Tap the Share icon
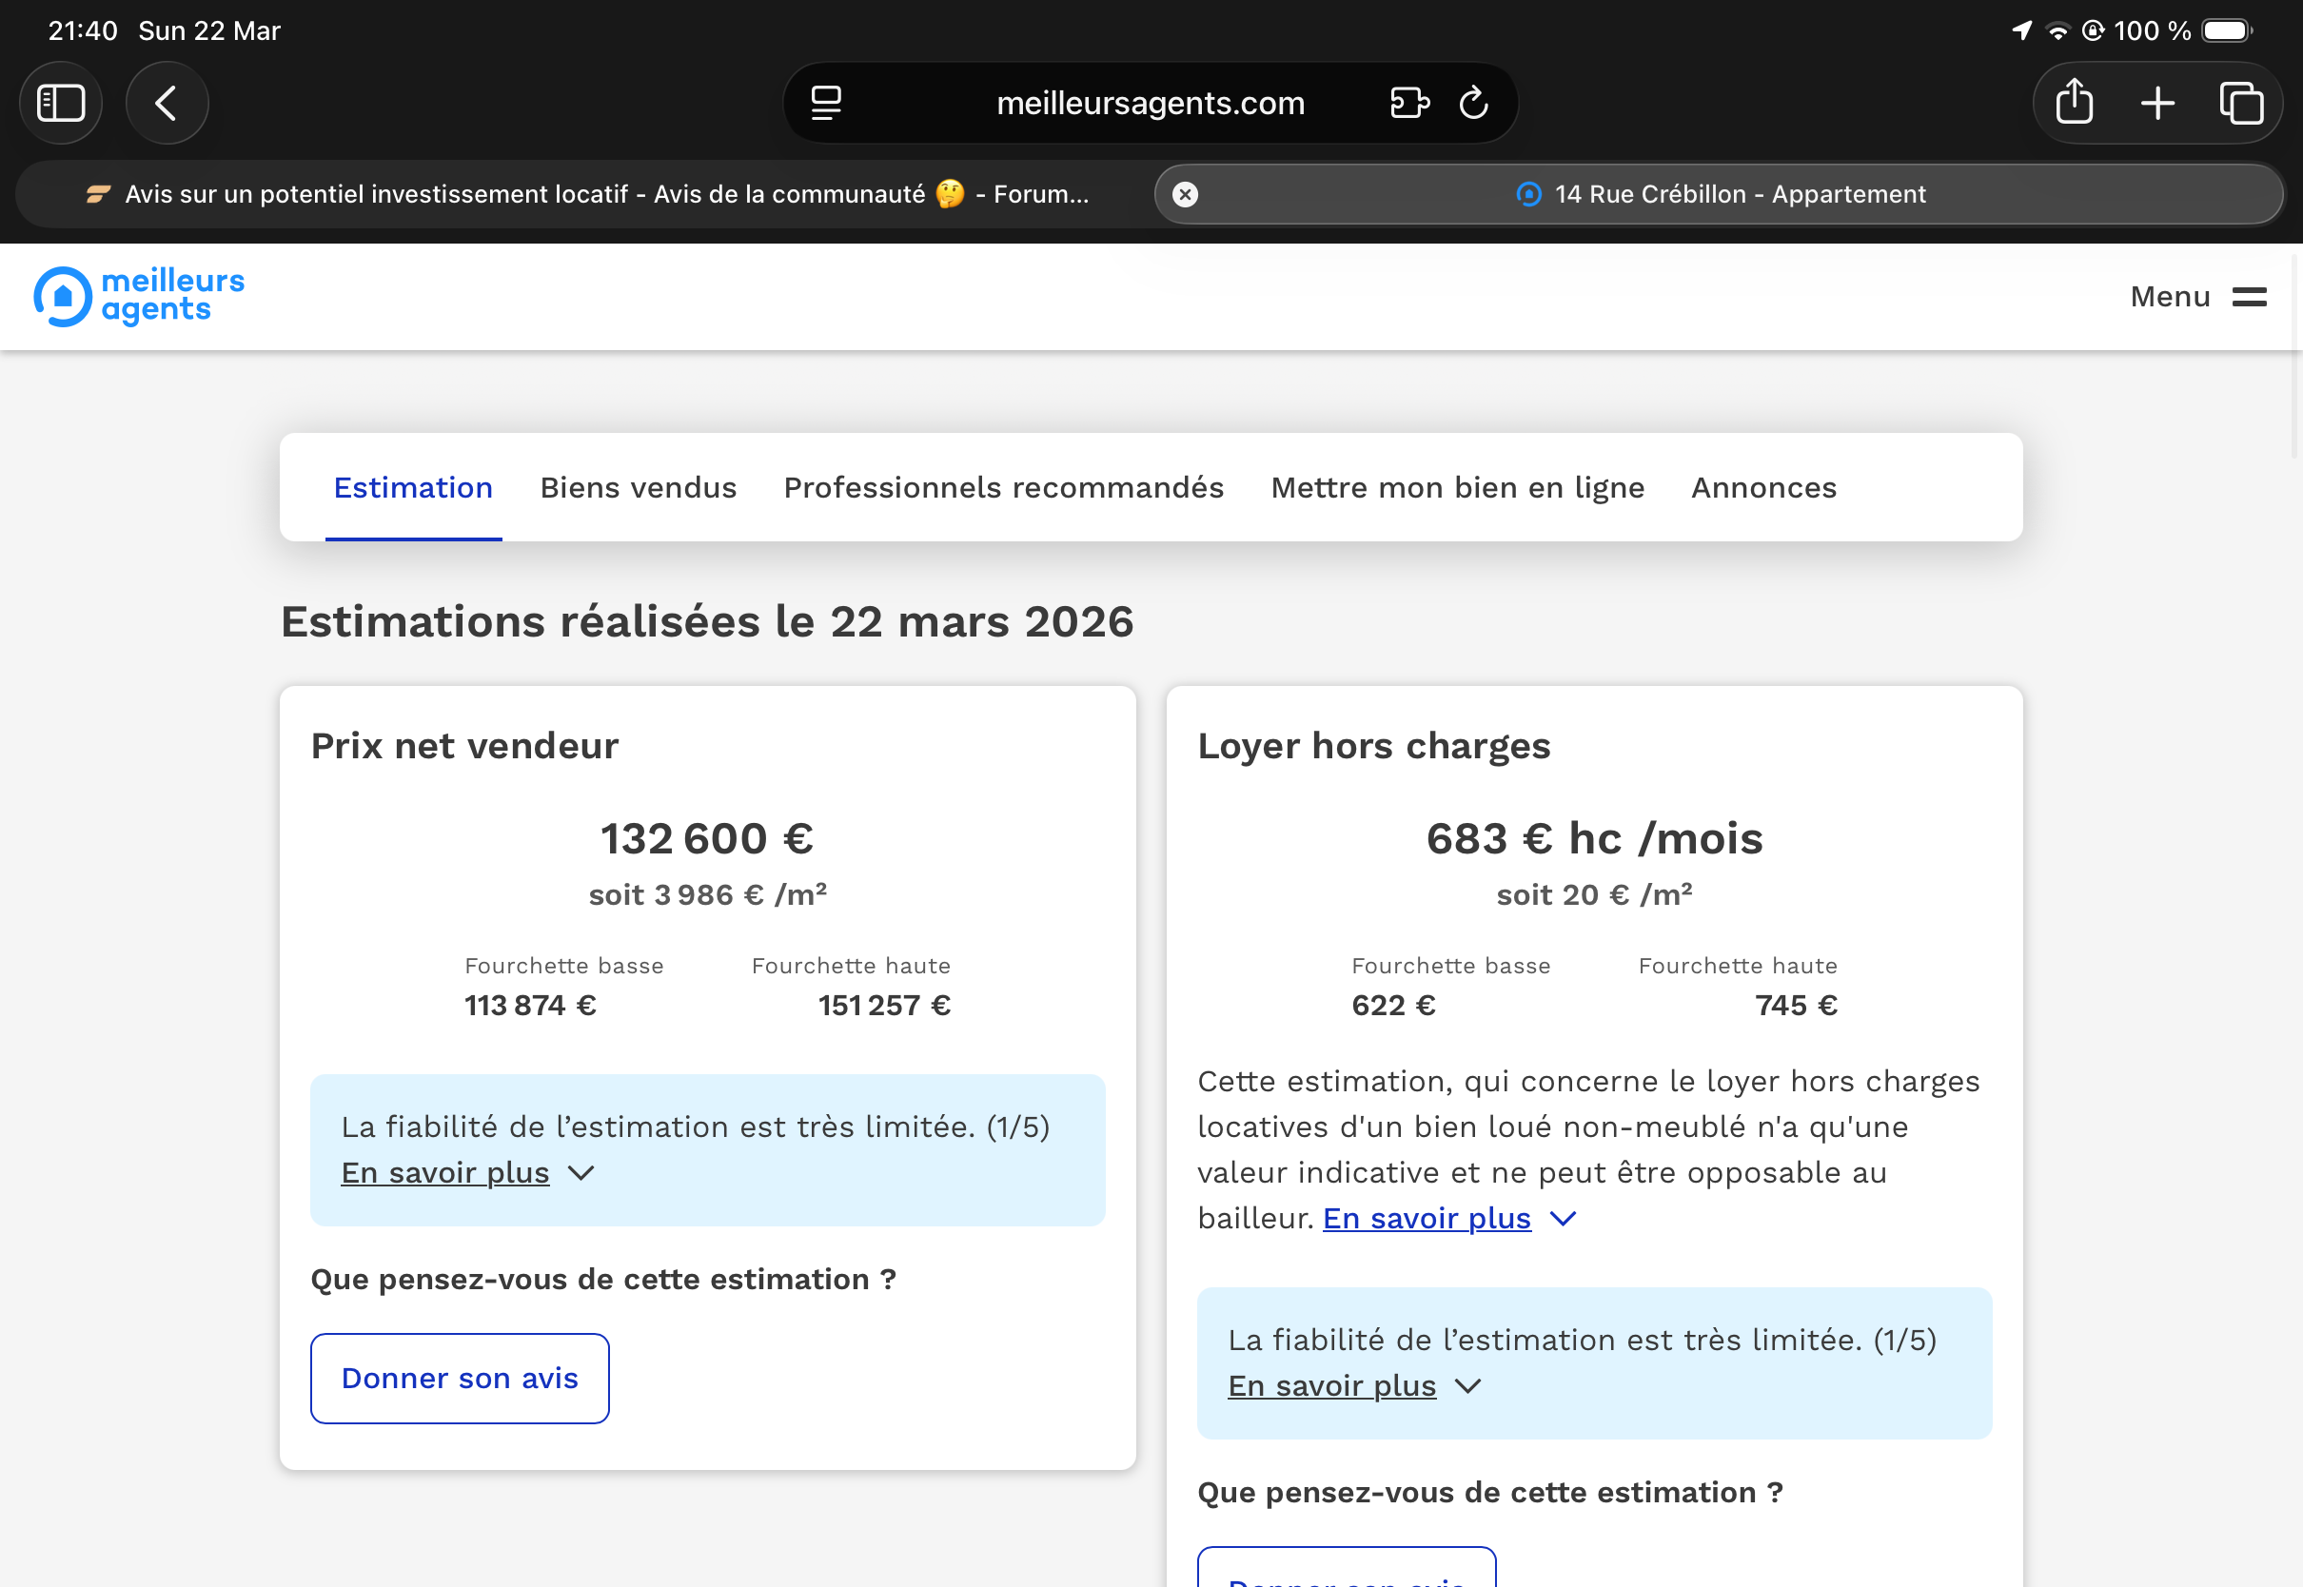Image resolution: width=2303 pixels, height=1587 pixels. pos(2074,103)
